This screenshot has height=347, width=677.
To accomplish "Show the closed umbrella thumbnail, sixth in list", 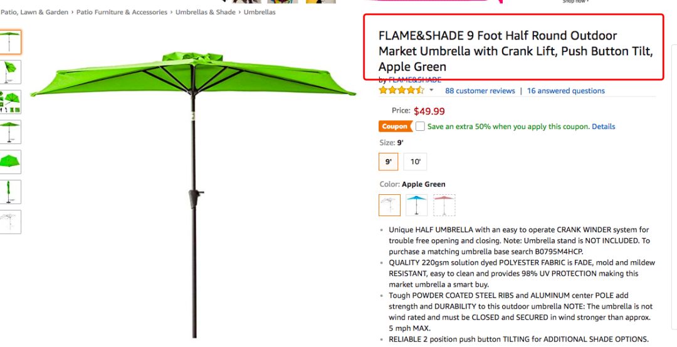I will [10, 192].
